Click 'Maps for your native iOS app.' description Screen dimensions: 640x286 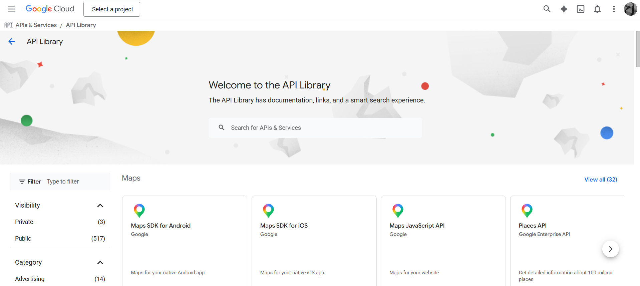point(293,273)
